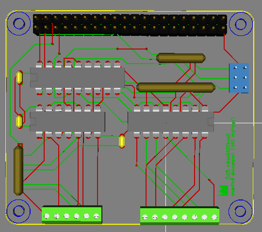
Task: Click the small green silkscreen logo
Action: [x=223, y=191]
